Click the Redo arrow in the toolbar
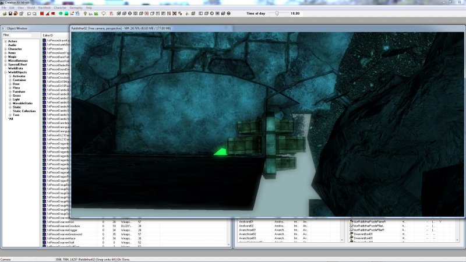Screen dimensions: 466x262 coord(34,13)
